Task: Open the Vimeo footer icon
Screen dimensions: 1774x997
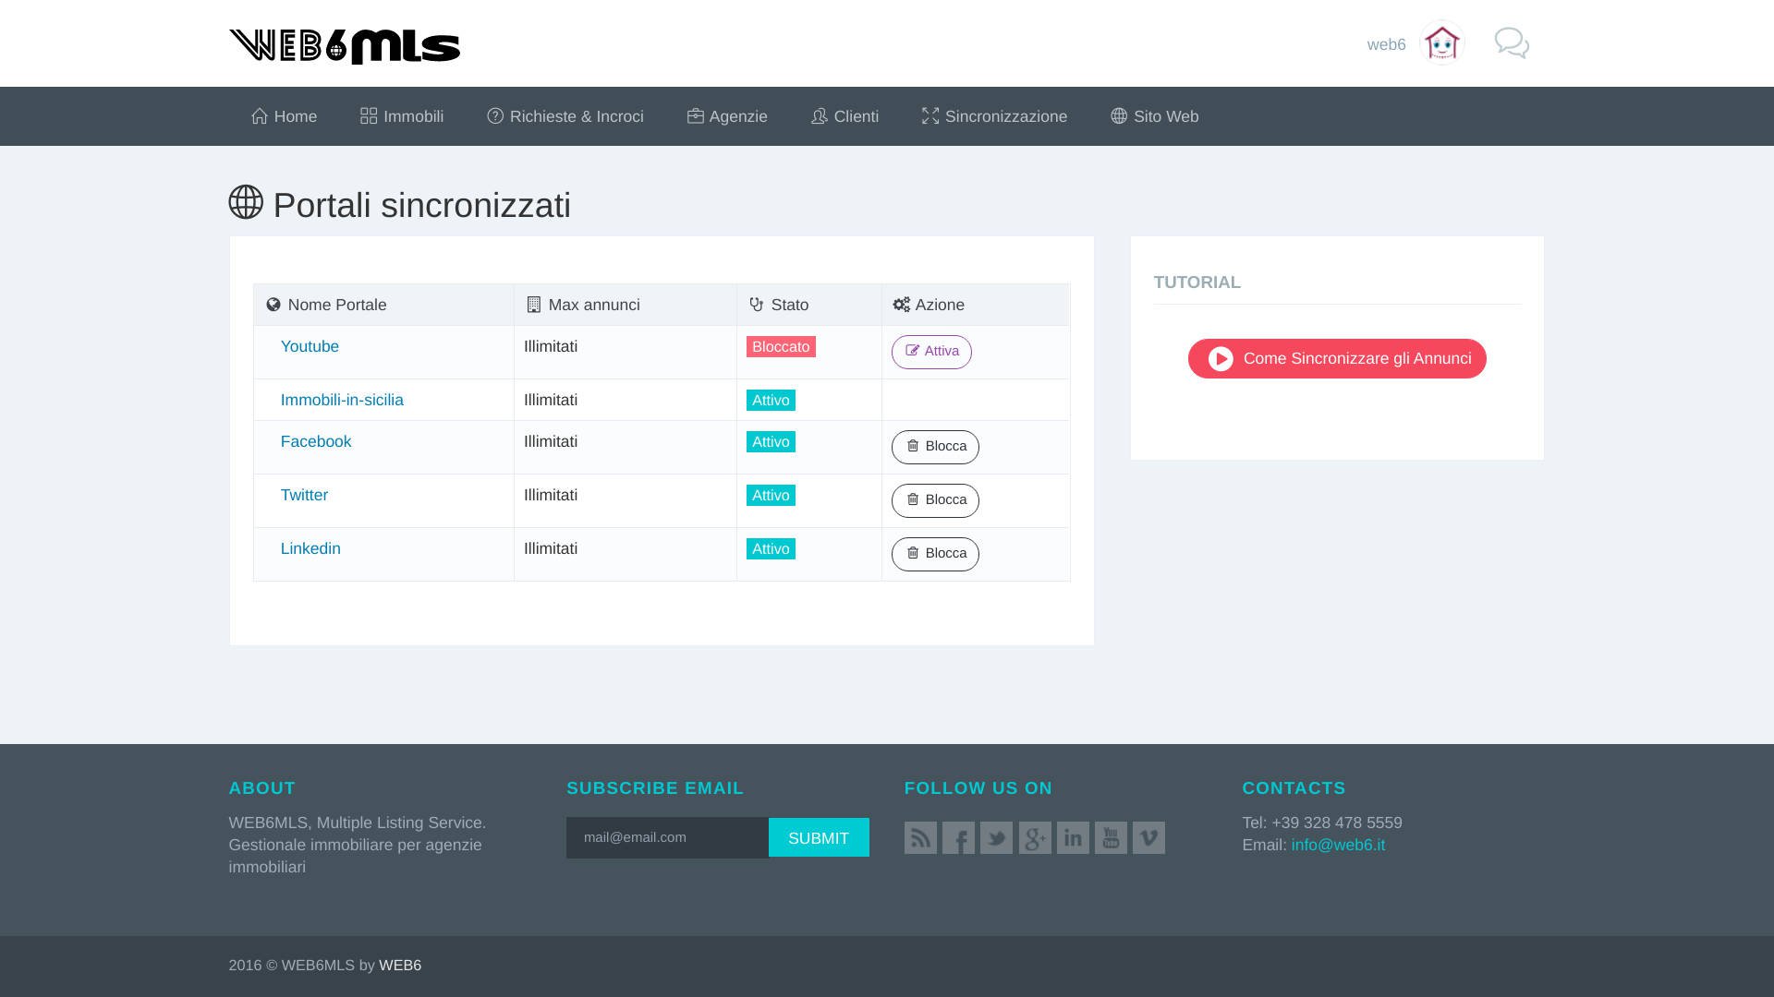Action: 1148,837
